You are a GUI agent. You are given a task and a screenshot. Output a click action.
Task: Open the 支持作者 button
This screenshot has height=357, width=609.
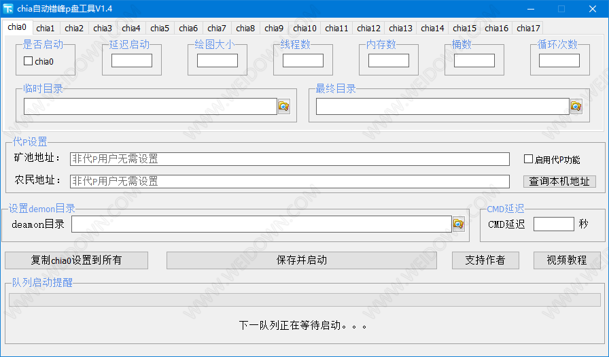[x=485, y=260]
